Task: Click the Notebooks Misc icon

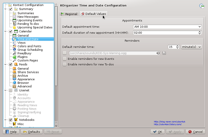Action: tap(14, 124)
